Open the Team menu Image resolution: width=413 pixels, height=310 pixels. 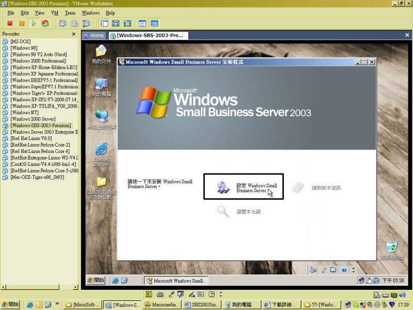coord(70,13)
